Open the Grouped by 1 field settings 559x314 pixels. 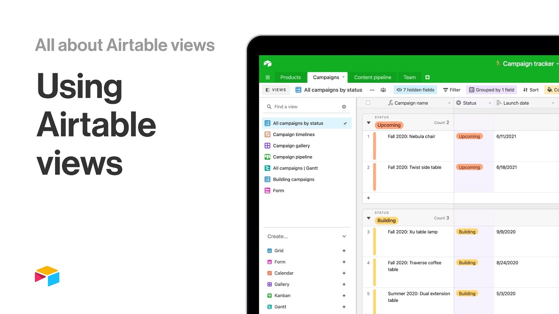click(491, 90)
